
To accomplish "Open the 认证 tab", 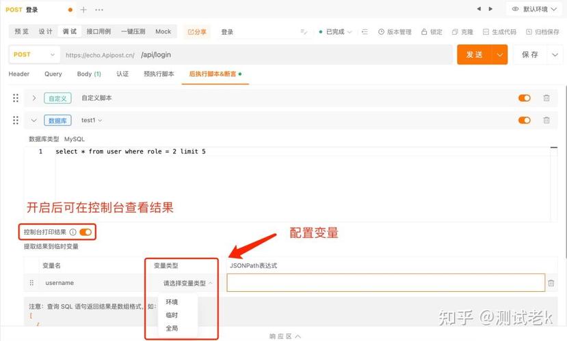I will pos(122,74).
